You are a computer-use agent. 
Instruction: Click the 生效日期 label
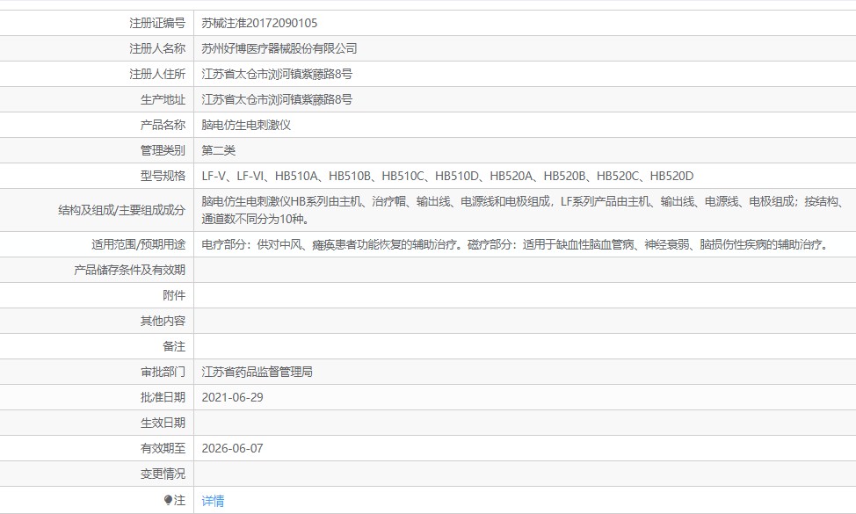(x=163, y=423)
